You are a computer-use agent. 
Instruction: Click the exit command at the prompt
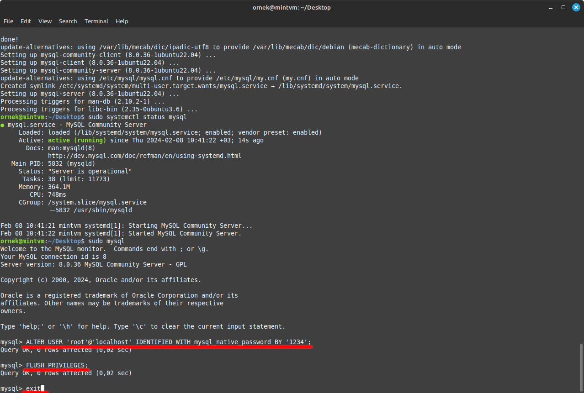[33, 388]
